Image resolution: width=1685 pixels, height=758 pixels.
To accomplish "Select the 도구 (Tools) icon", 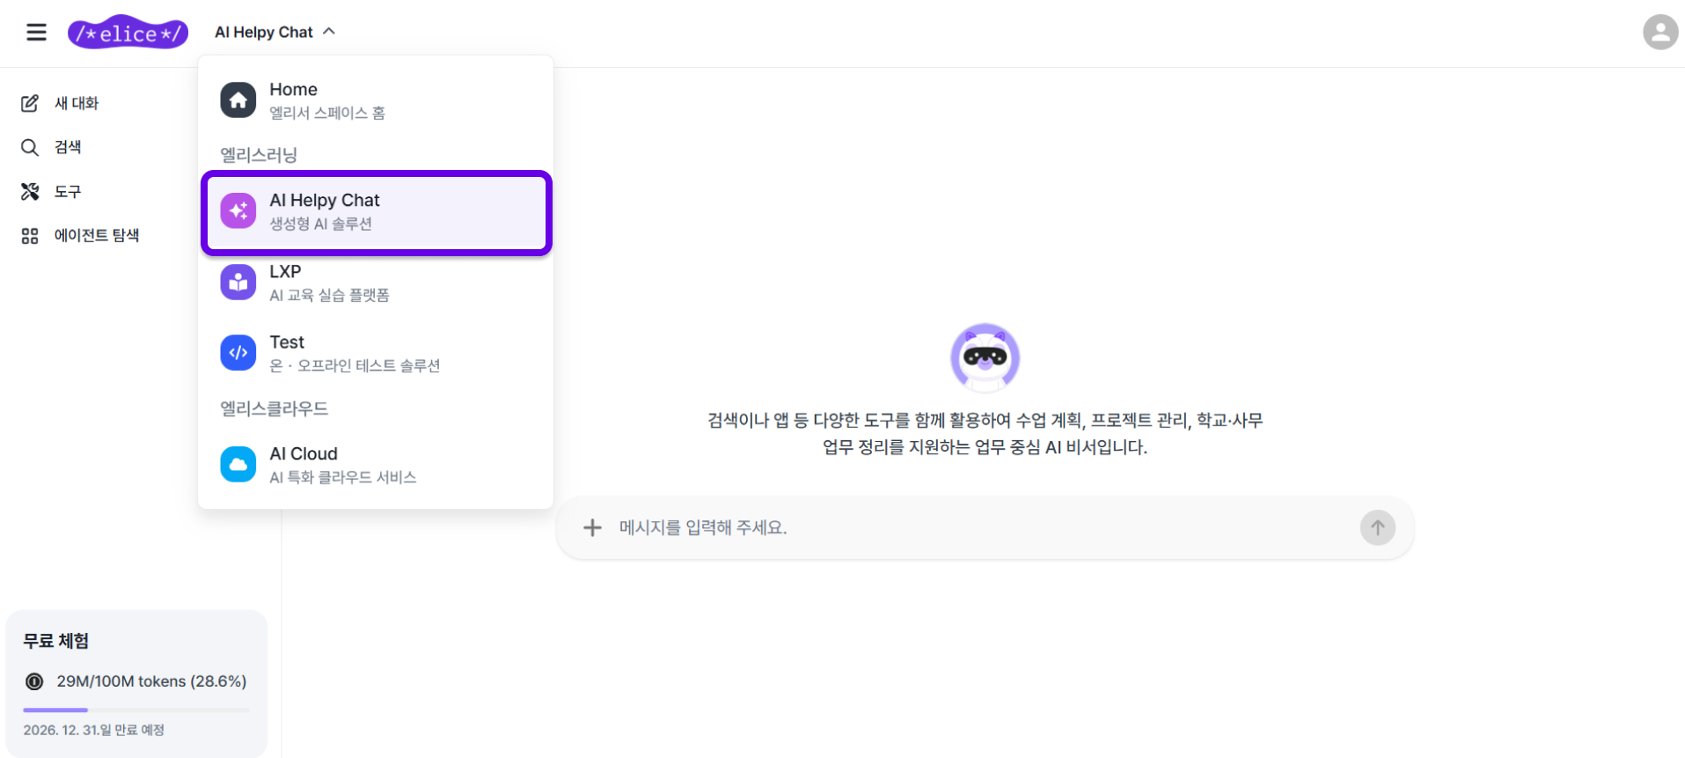I will [x=30, y=191].
